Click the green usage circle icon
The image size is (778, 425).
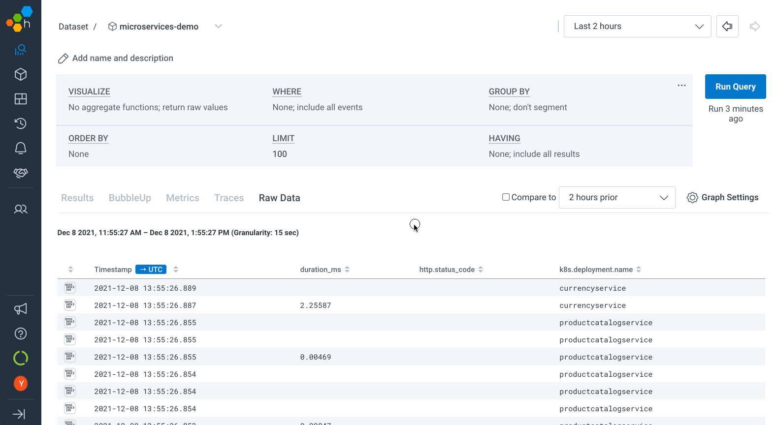[x=21, y=358]
